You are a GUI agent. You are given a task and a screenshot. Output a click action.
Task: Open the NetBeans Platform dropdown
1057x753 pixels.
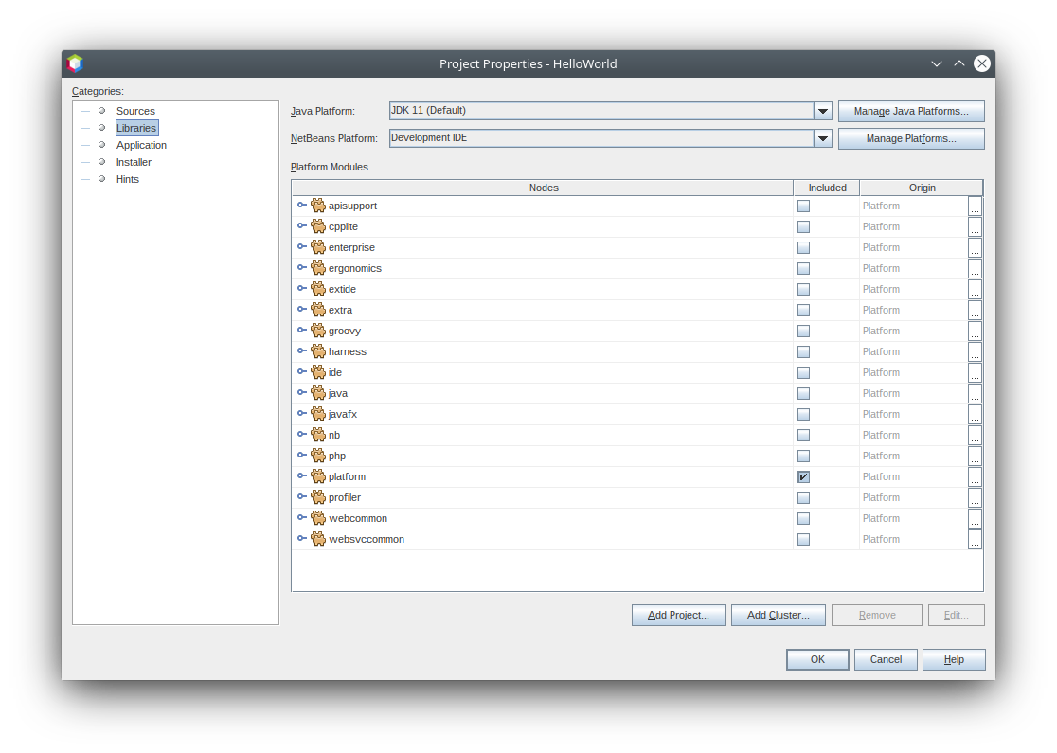coord(822,139)
